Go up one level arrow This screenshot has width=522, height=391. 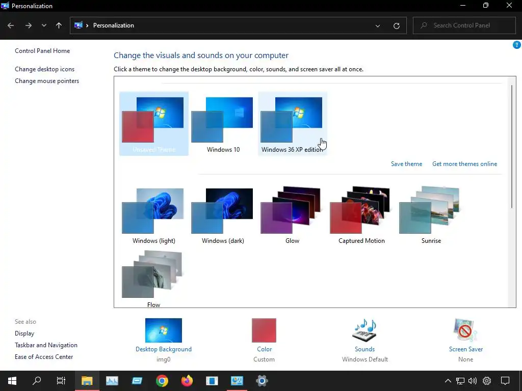(x=59, y=25)
